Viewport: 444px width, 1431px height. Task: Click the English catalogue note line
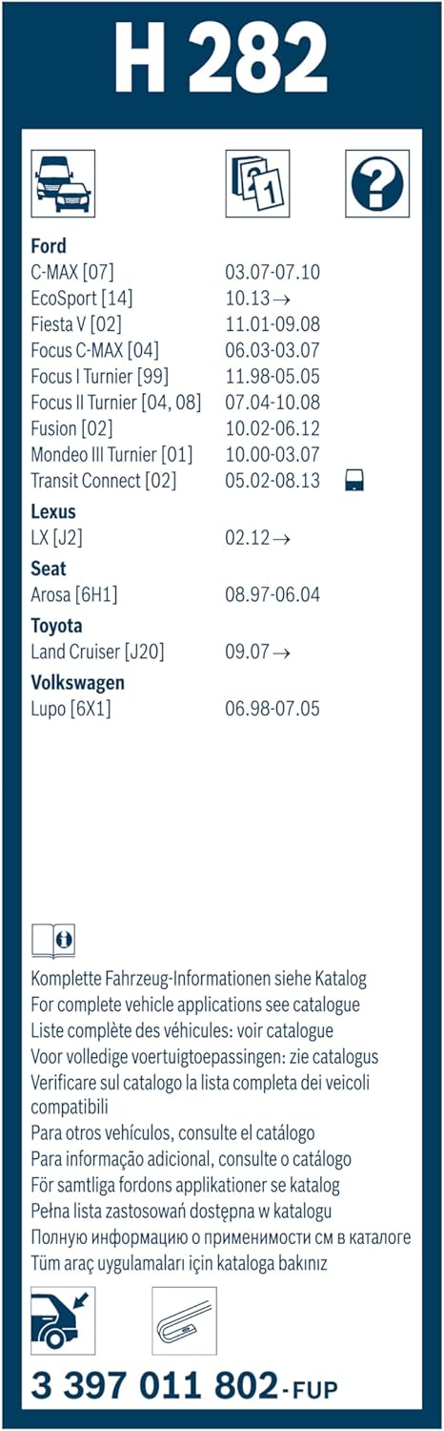coord(195,1005)
